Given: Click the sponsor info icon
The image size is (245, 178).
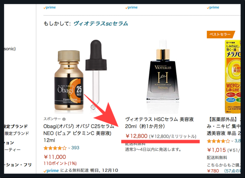Looking at the screenshot, I should [x=64, y=119].
